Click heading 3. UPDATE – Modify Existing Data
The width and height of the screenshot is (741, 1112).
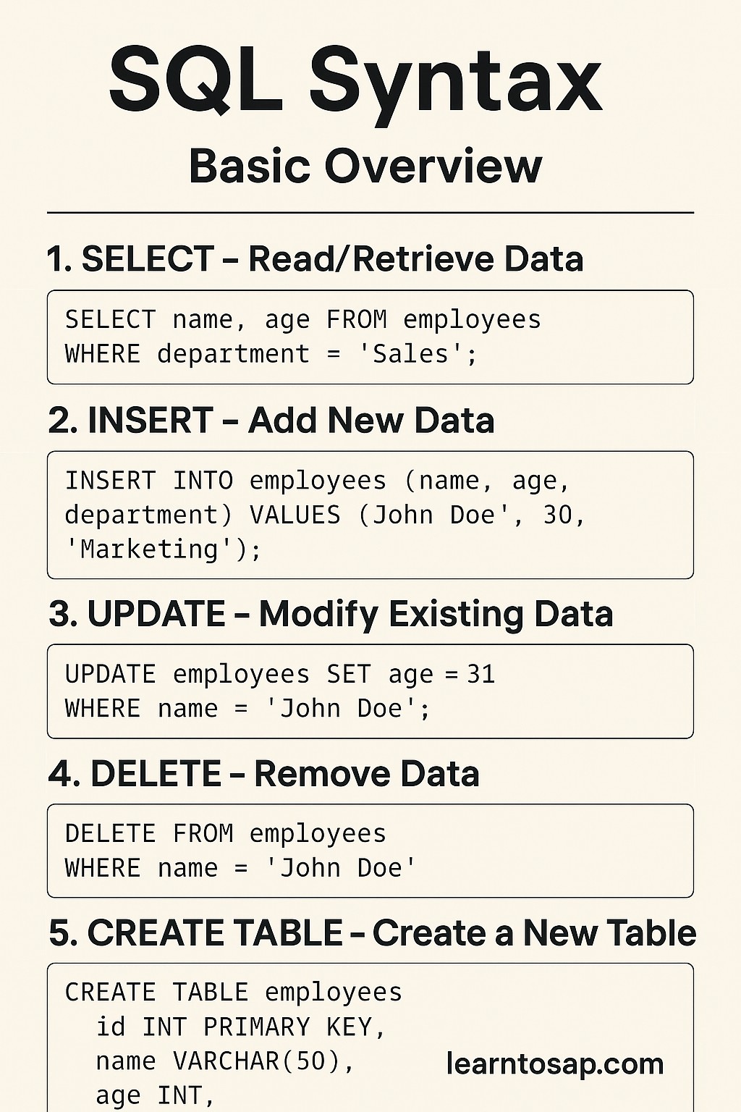click(x=331, y=614)
